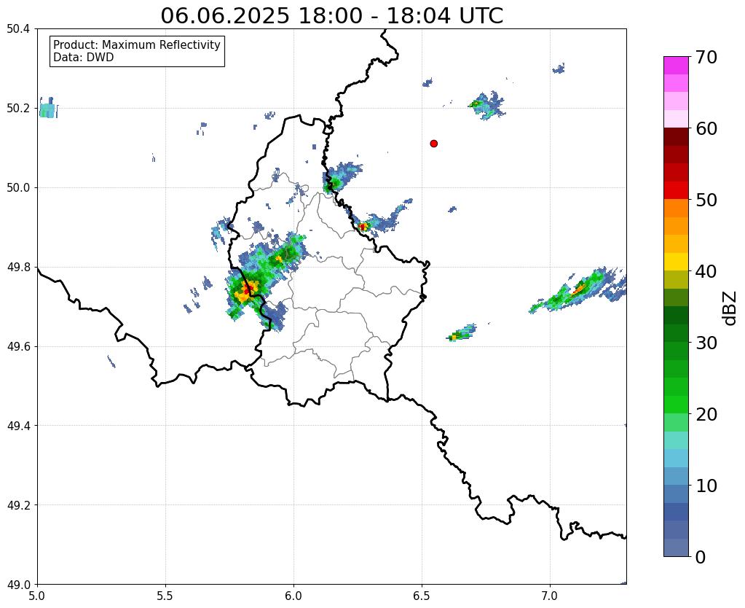Click latitude tick label 49.4
This screenshot has width=745, height=608.
pos(18,426)
